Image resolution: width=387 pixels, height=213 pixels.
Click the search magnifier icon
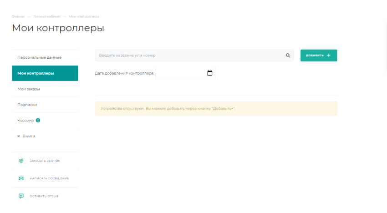coord(288,56)
